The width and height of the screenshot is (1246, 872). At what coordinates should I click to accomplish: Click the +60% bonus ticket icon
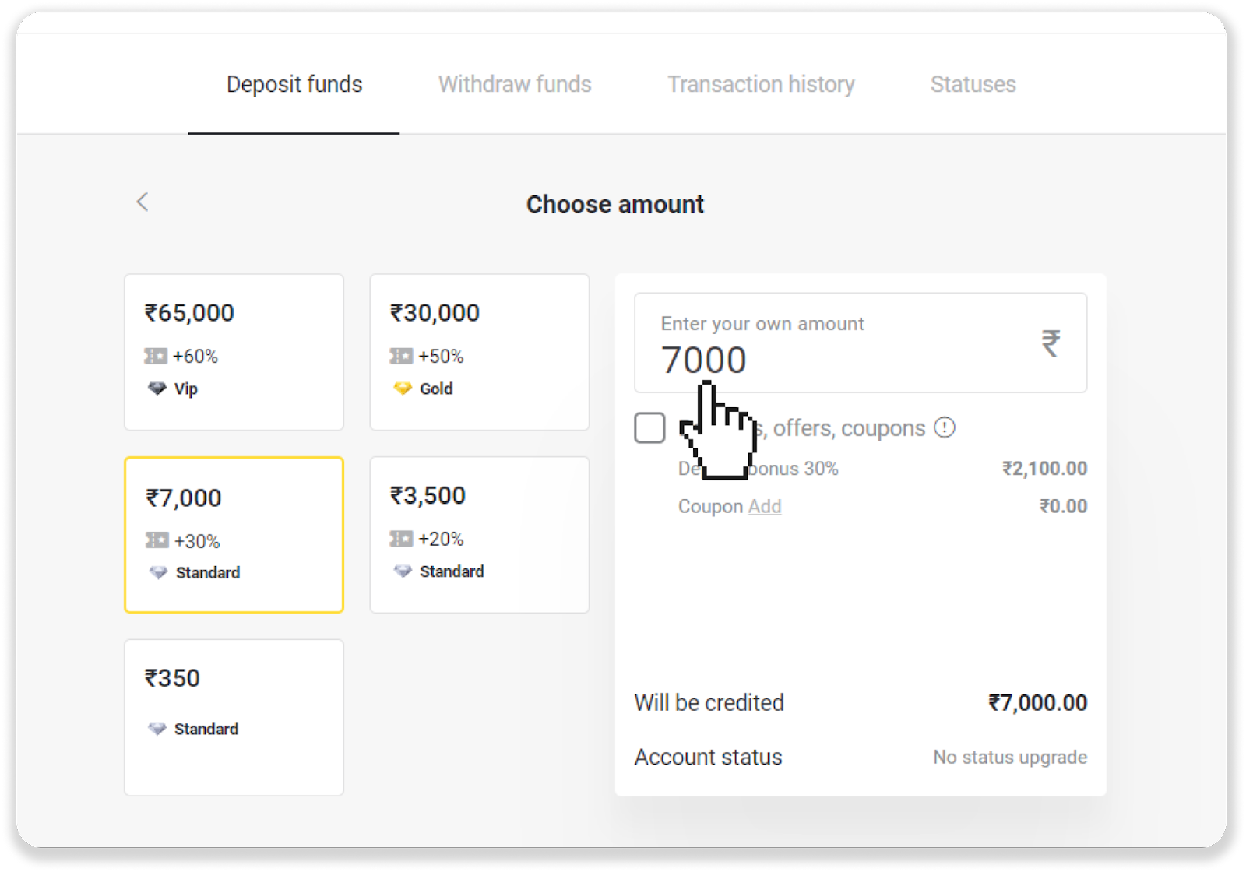pos(156,357)
